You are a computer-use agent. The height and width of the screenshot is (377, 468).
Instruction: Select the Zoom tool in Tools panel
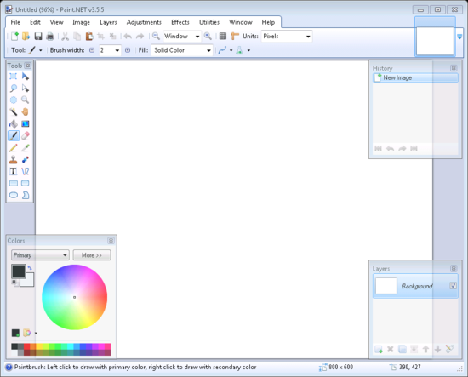(x=26, y=100)
